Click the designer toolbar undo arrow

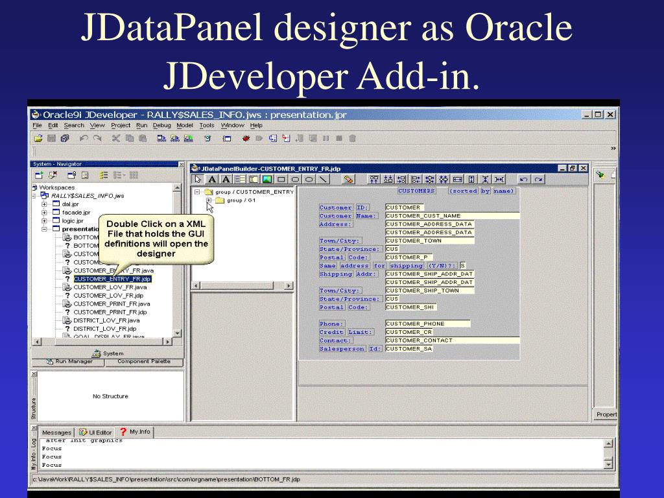pyautogui.click(x=524, y=179)
